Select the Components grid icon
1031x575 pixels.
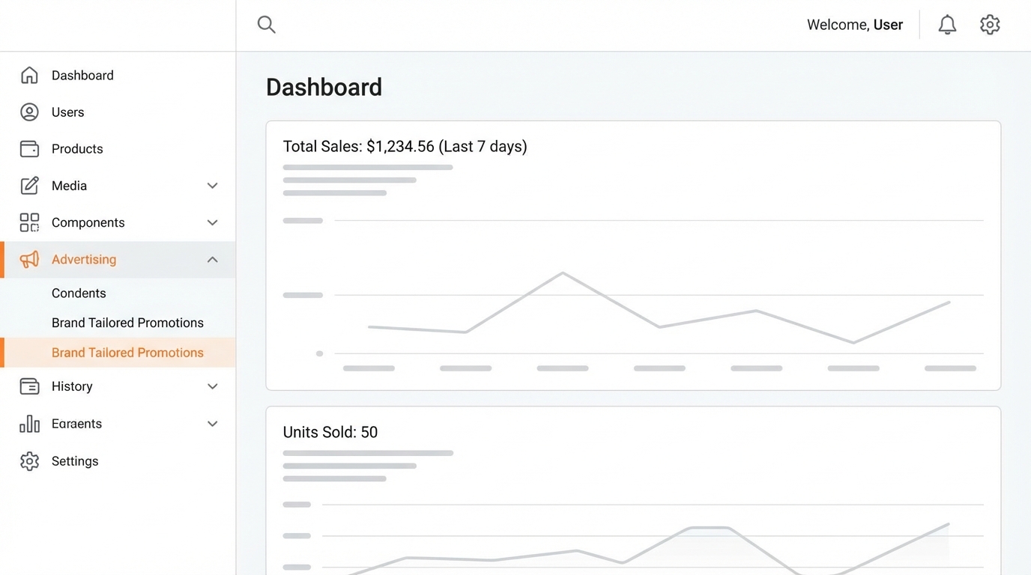click(29, 222)
